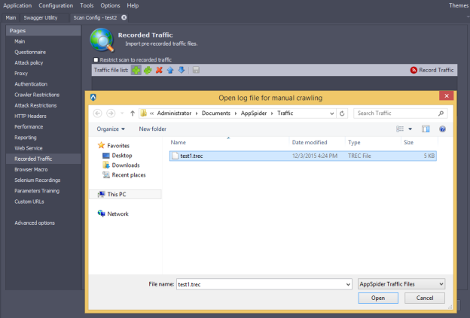Expand the Organize dropdown menu
Image resolution: width=470 pixels, height=318 pixels.
(112, 129)
